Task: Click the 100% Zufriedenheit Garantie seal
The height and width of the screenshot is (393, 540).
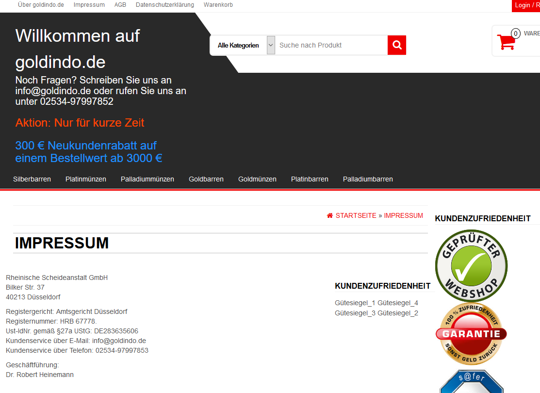Action: [x=471, y=334]
